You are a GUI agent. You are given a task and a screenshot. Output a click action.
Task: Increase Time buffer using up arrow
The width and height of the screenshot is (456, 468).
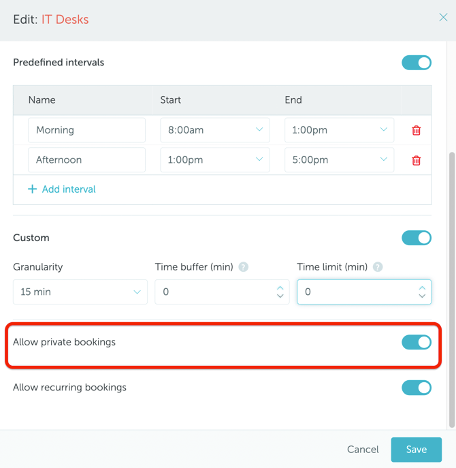click(x=280, y=287)
